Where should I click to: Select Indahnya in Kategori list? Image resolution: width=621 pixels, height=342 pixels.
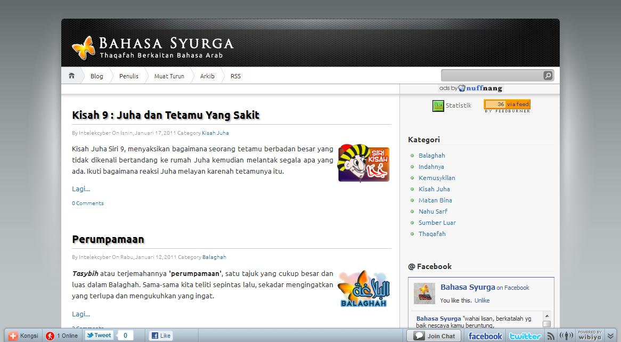[431, 167]
